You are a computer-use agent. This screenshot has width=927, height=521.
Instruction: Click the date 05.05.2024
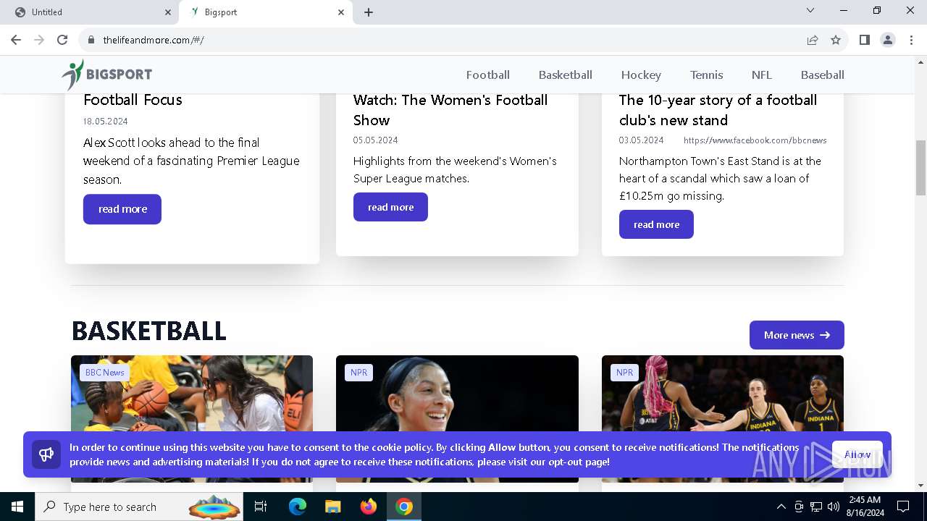375,140
